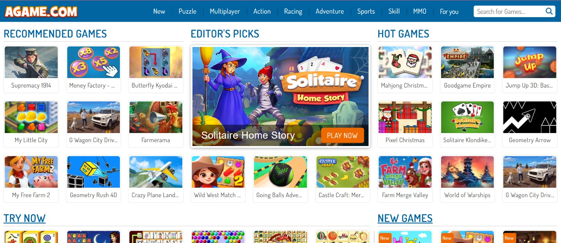561x243 pixels.
Task: Open the Supremacy 1914 game thumbnail
Action: click(31, 62)
